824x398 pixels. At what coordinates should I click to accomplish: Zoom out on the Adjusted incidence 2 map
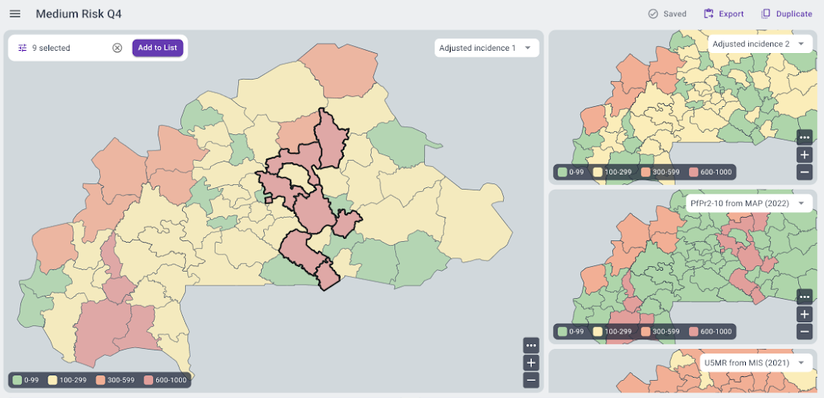[x=804, y=172]
